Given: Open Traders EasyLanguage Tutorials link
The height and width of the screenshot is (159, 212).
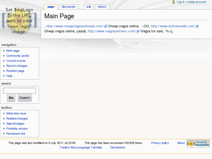Looking at the screenshot, I should tap(81, 147).
